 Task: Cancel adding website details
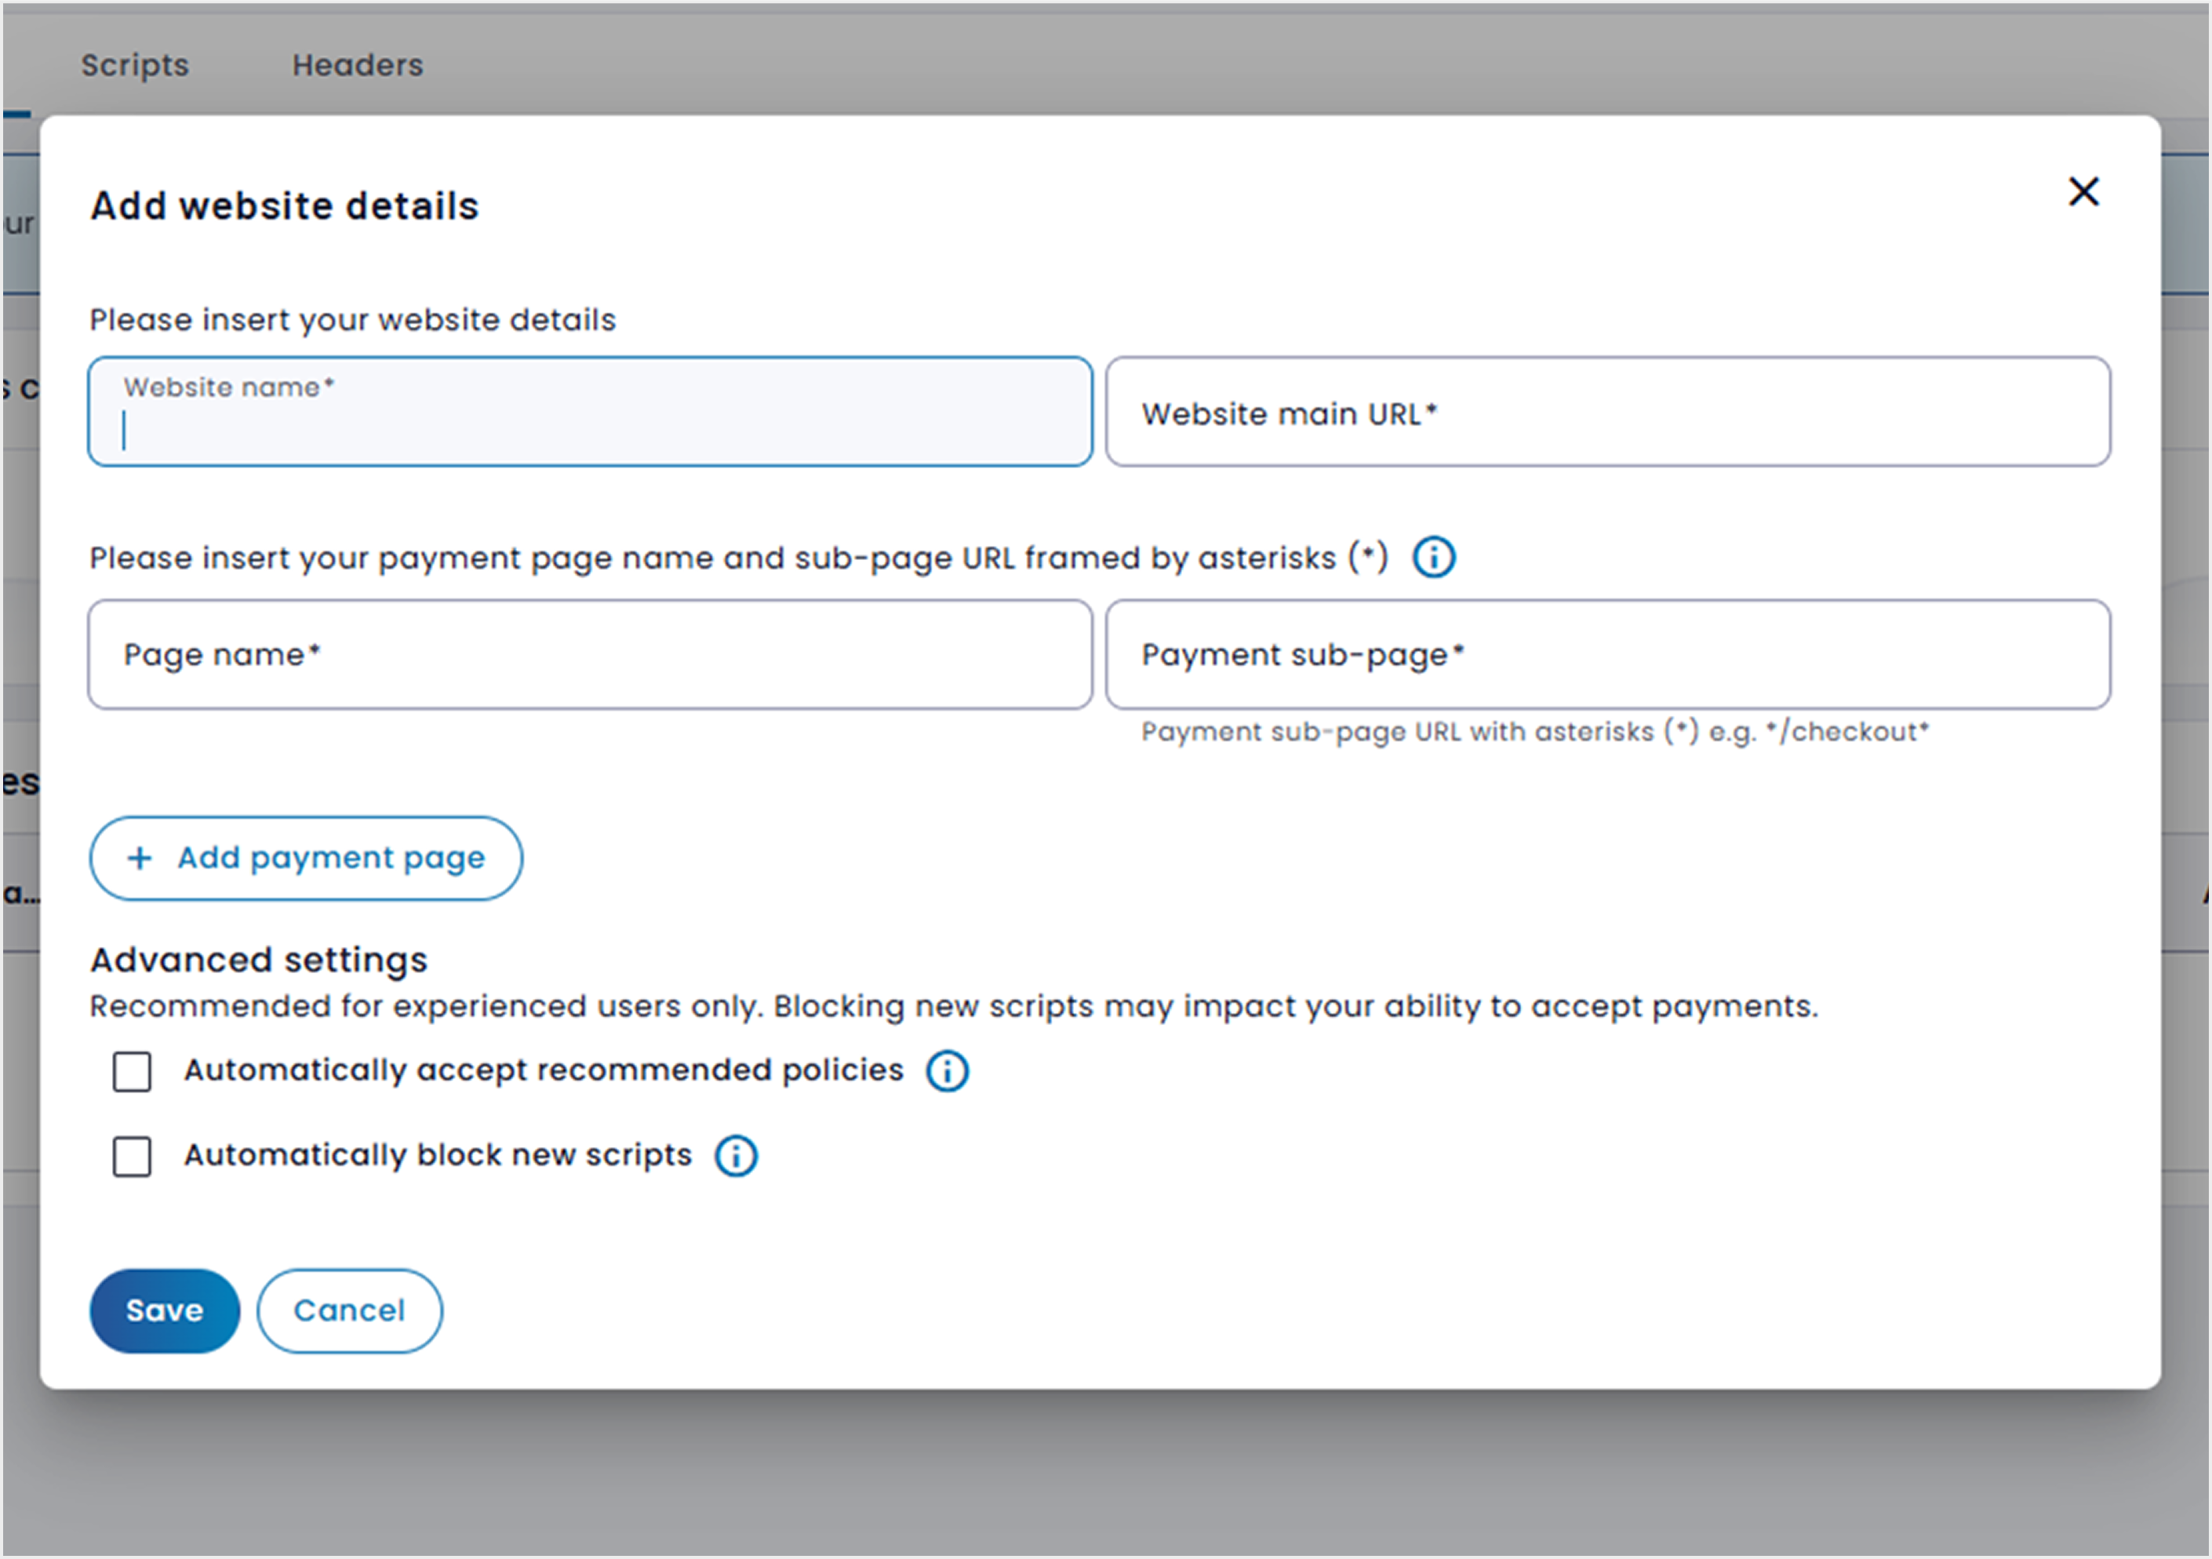click(x=350, y=1310)
